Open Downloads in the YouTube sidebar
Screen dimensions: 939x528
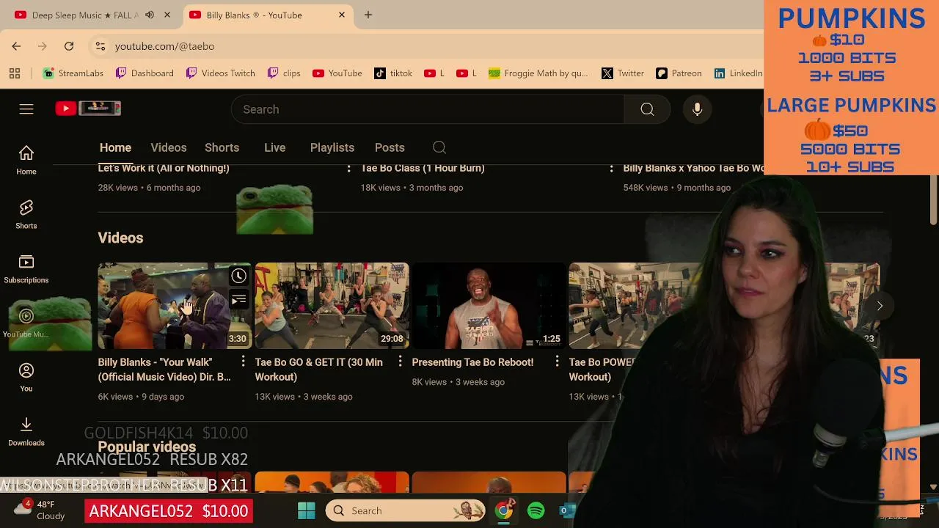point(26,431)
